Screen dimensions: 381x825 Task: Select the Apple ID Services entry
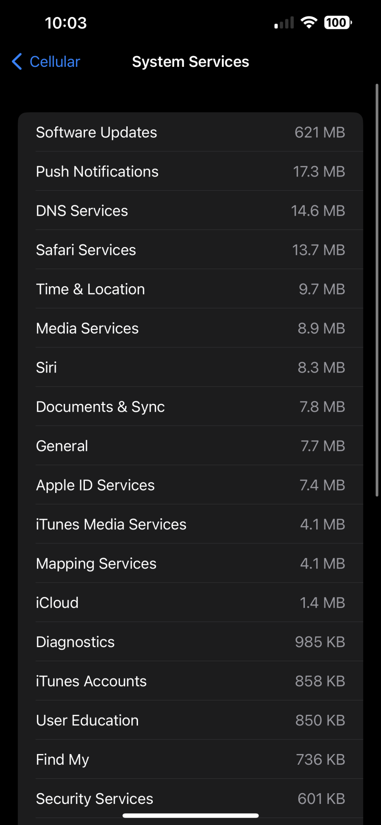[190, 485]
